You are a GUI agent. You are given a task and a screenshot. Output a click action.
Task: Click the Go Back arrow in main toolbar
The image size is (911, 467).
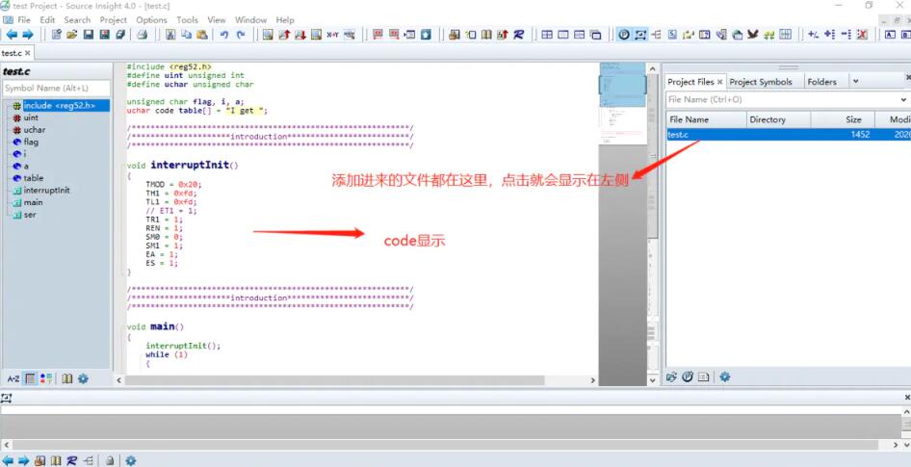pyautogui.click(x=12, y=35)
